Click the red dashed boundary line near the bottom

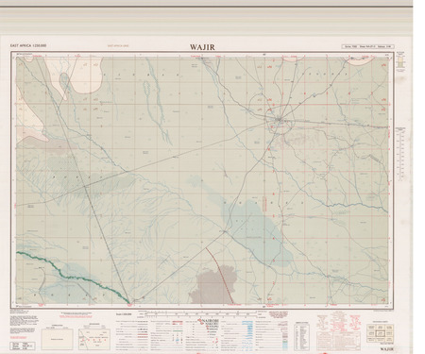point(220,276)
